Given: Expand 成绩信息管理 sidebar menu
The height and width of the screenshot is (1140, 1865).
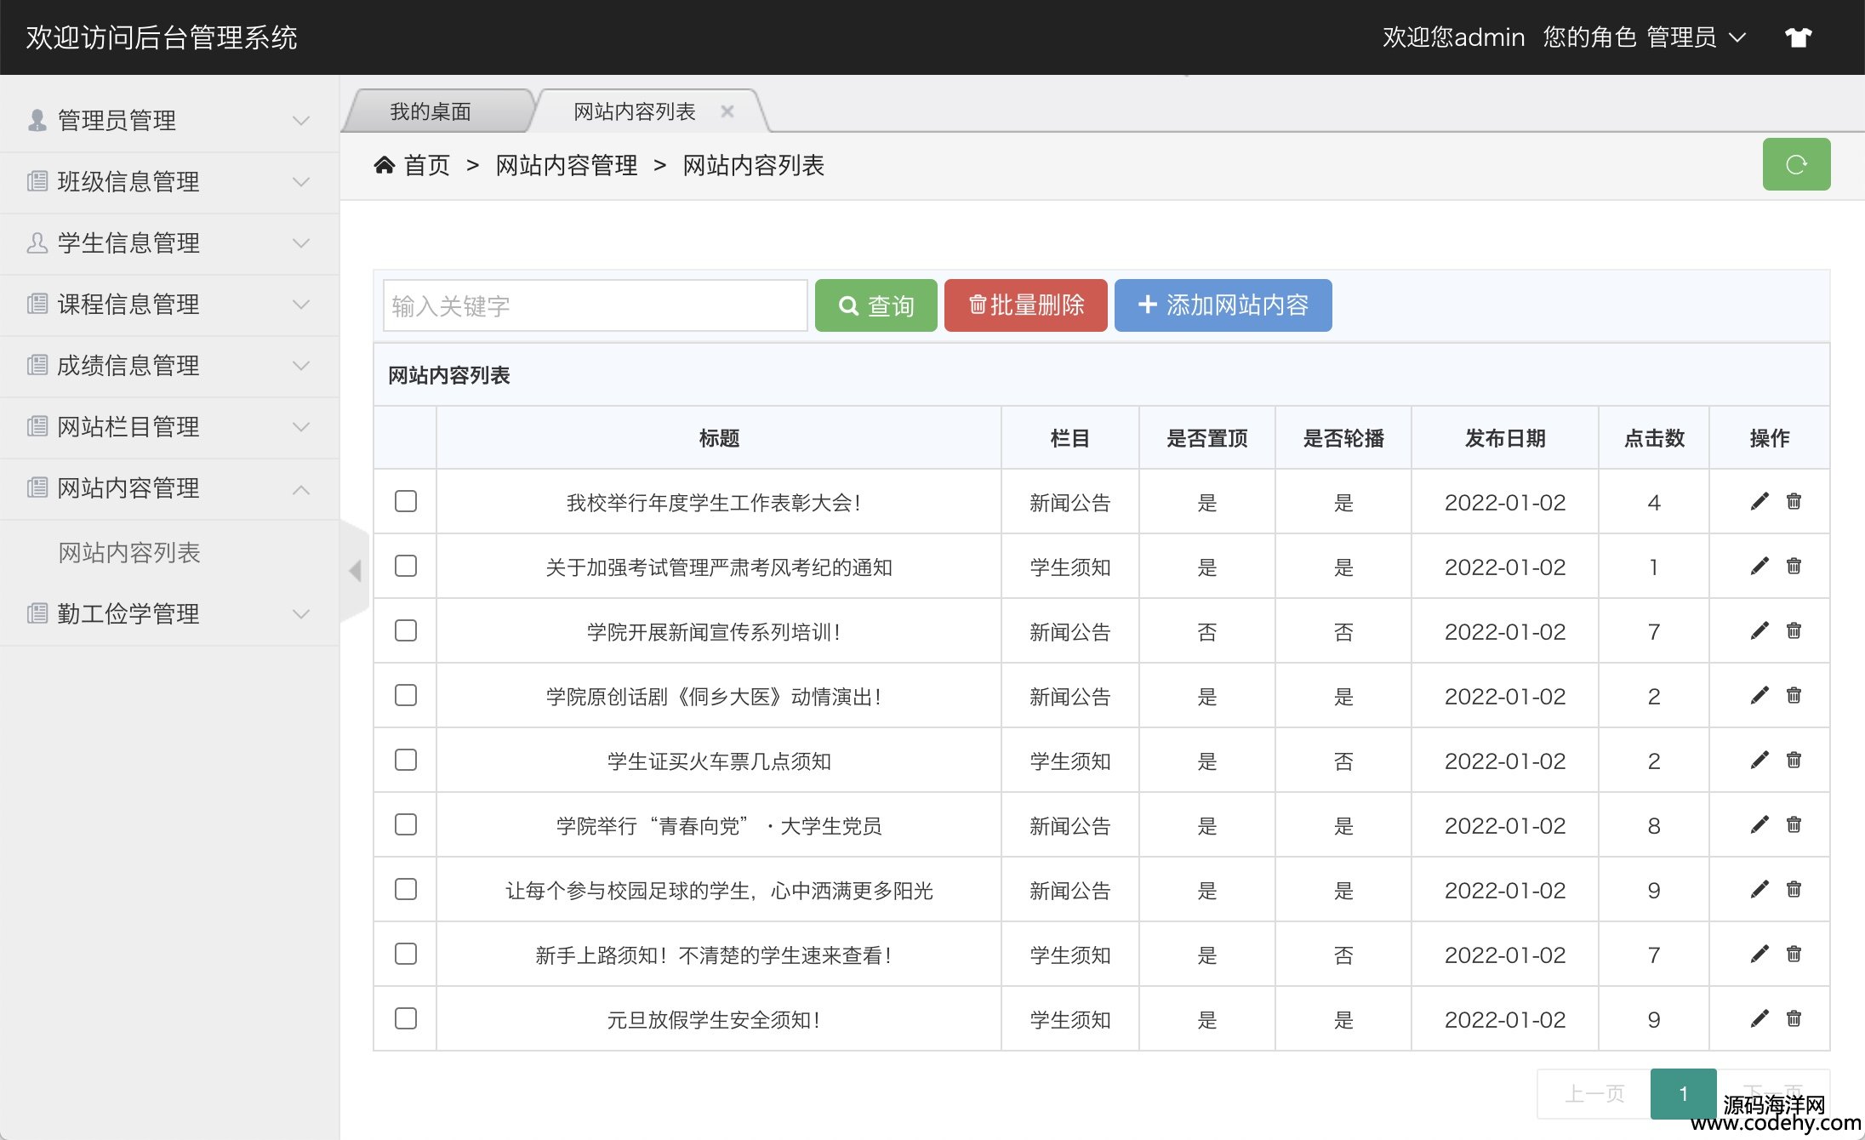Looking at the screenshot, I should tap(169, 366).
